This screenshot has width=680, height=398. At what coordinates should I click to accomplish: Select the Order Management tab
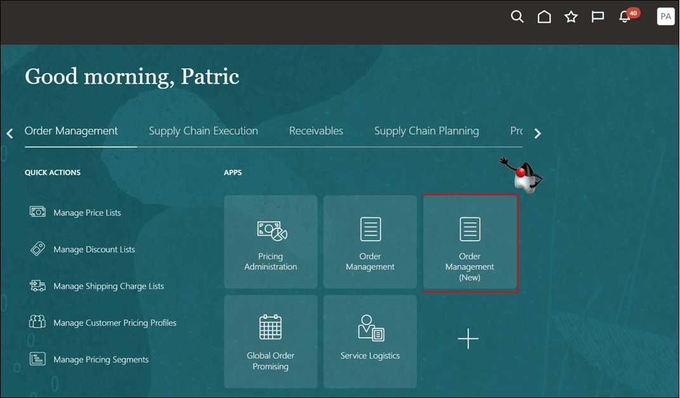pos(71,131)
